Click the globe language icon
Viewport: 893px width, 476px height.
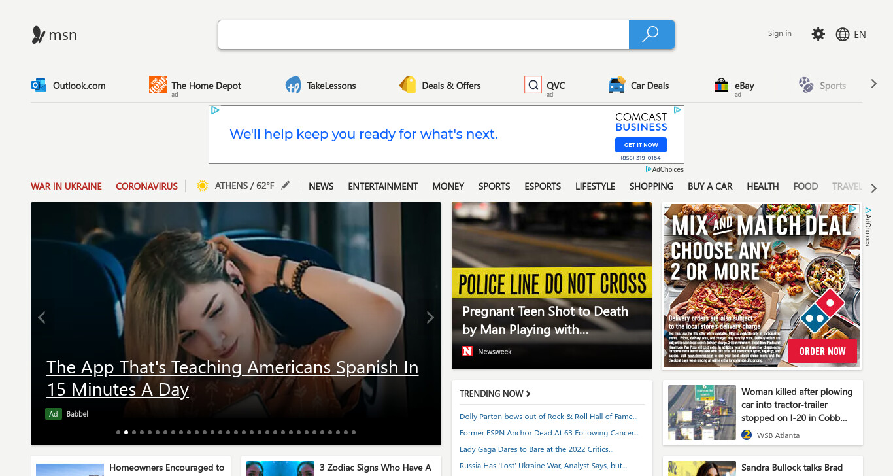843,35
